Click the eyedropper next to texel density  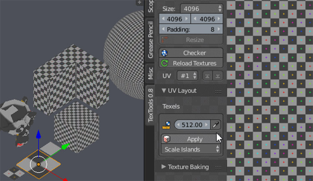coord(216,125)
